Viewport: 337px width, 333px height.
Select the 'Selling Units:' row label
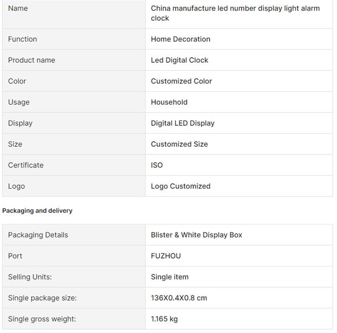(30, 277)
